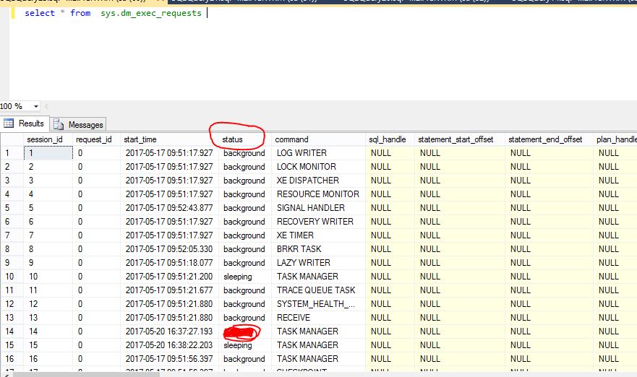Click the sleeping status in session 10 row
637x377 pixels.
tap(245, 277)
